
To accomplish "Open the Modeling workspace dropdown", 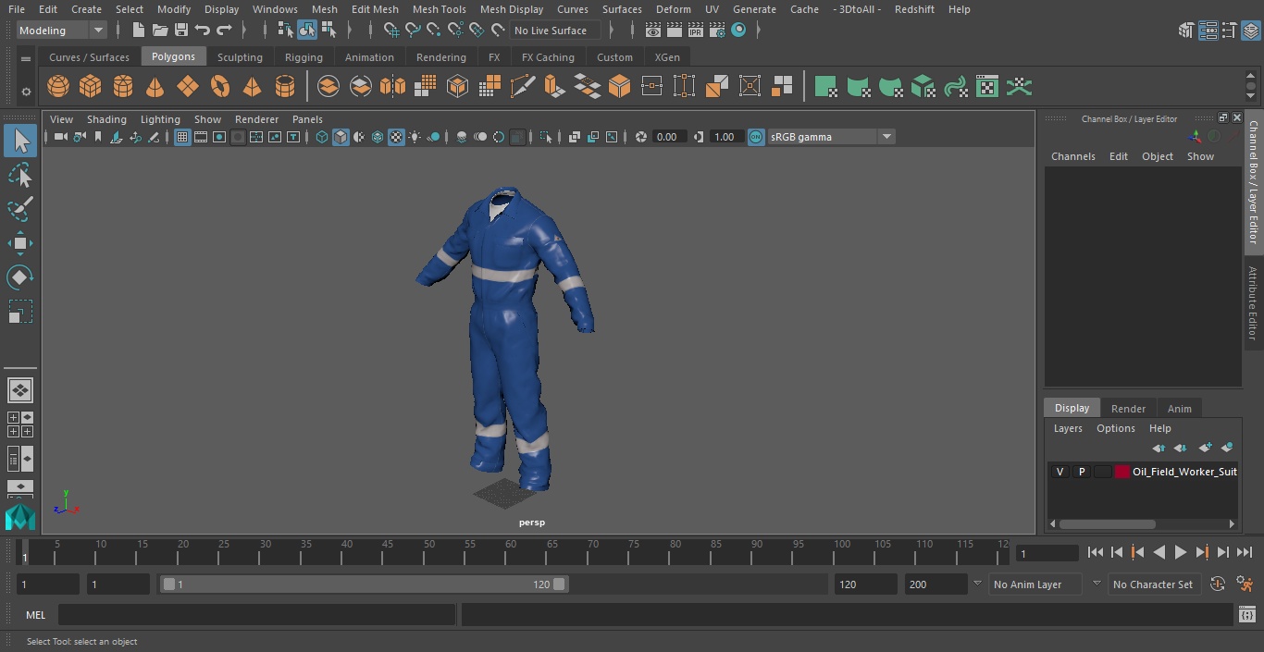I will 61,31.
